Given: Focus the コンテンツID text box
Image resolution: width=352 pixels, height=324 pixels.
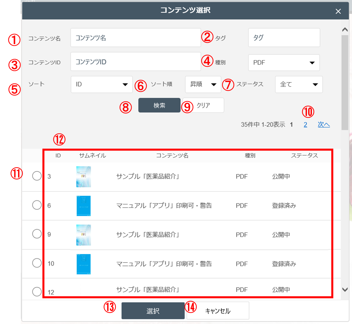Looking at the screenshot, I should coord(135,62).
